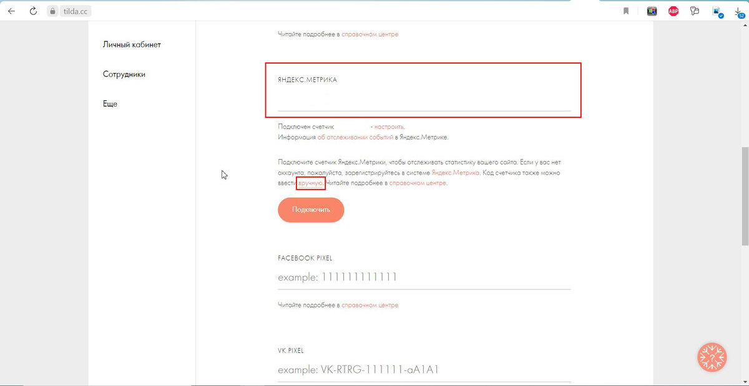
Task: Open Сотрудники in the sidebar
Action: tap(124, 74)
